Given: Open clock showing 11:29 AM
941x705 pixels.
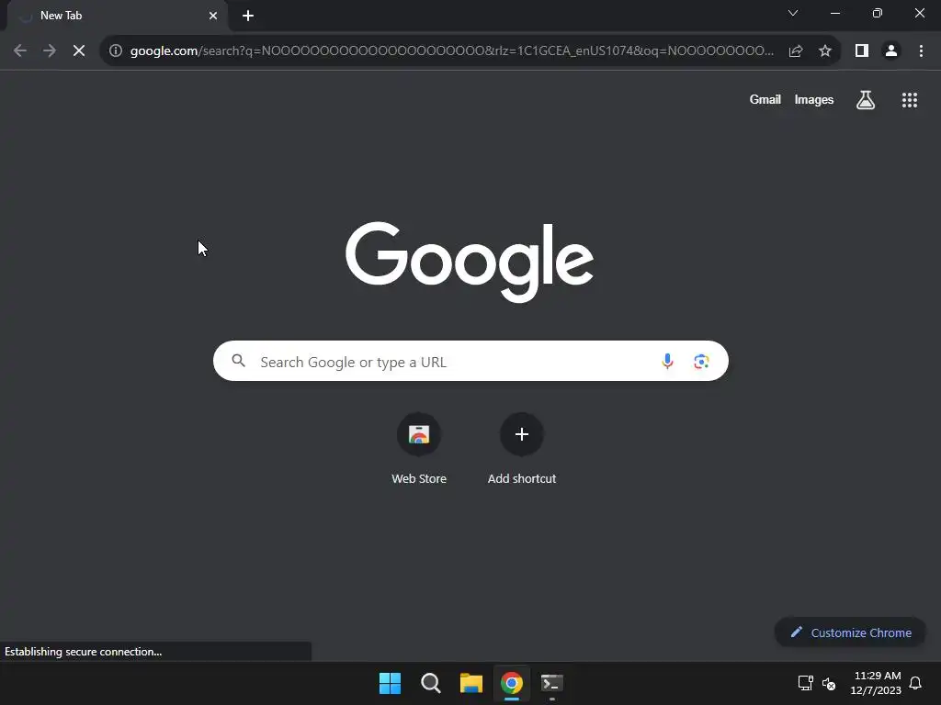Looking at the screenshot, I should click(x=876, y=683).
